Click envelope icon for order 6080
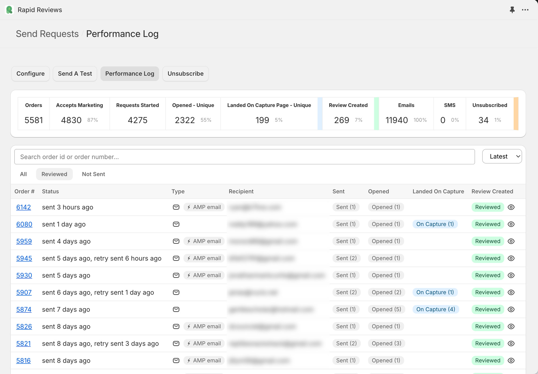The height and width of the screenshot is (374, 538). 176,224
